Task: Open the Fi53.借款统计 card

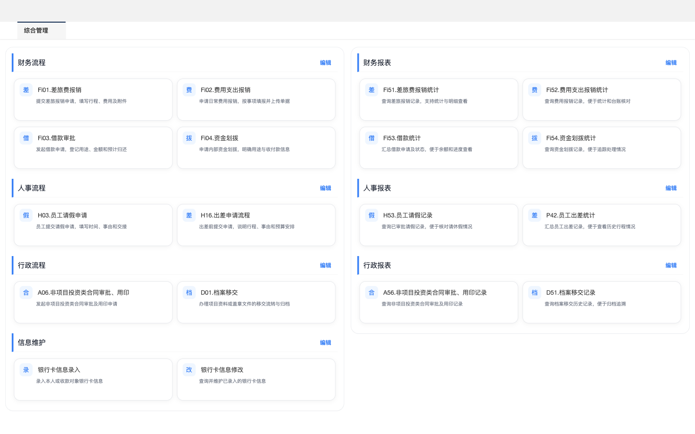Action: (x=438, y=147)
